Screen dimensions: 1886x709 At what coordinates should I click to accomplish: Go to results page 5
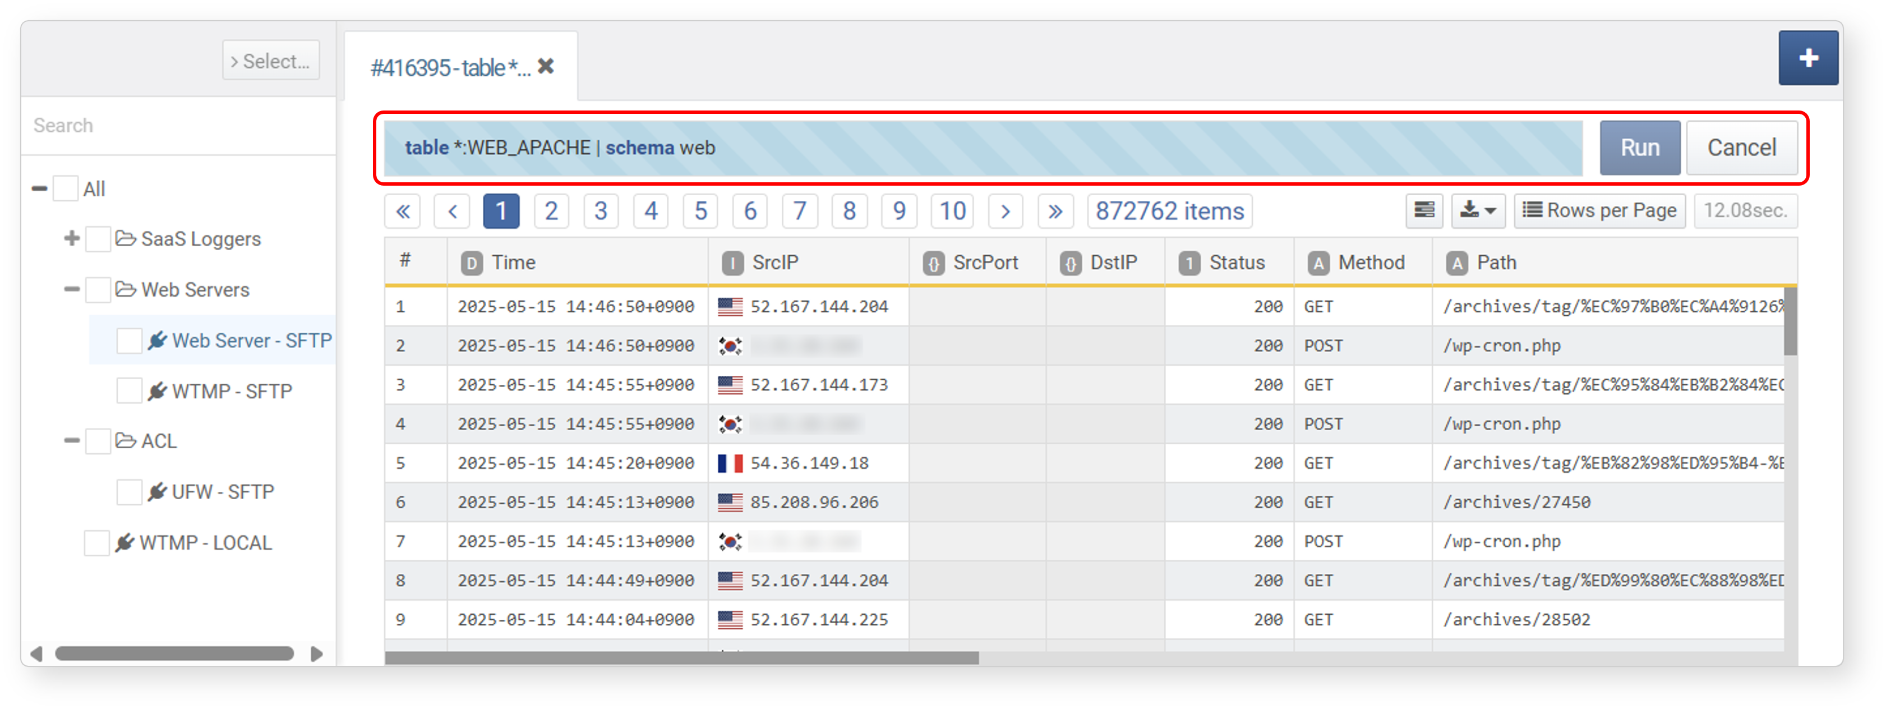click(x=700, y=211)
